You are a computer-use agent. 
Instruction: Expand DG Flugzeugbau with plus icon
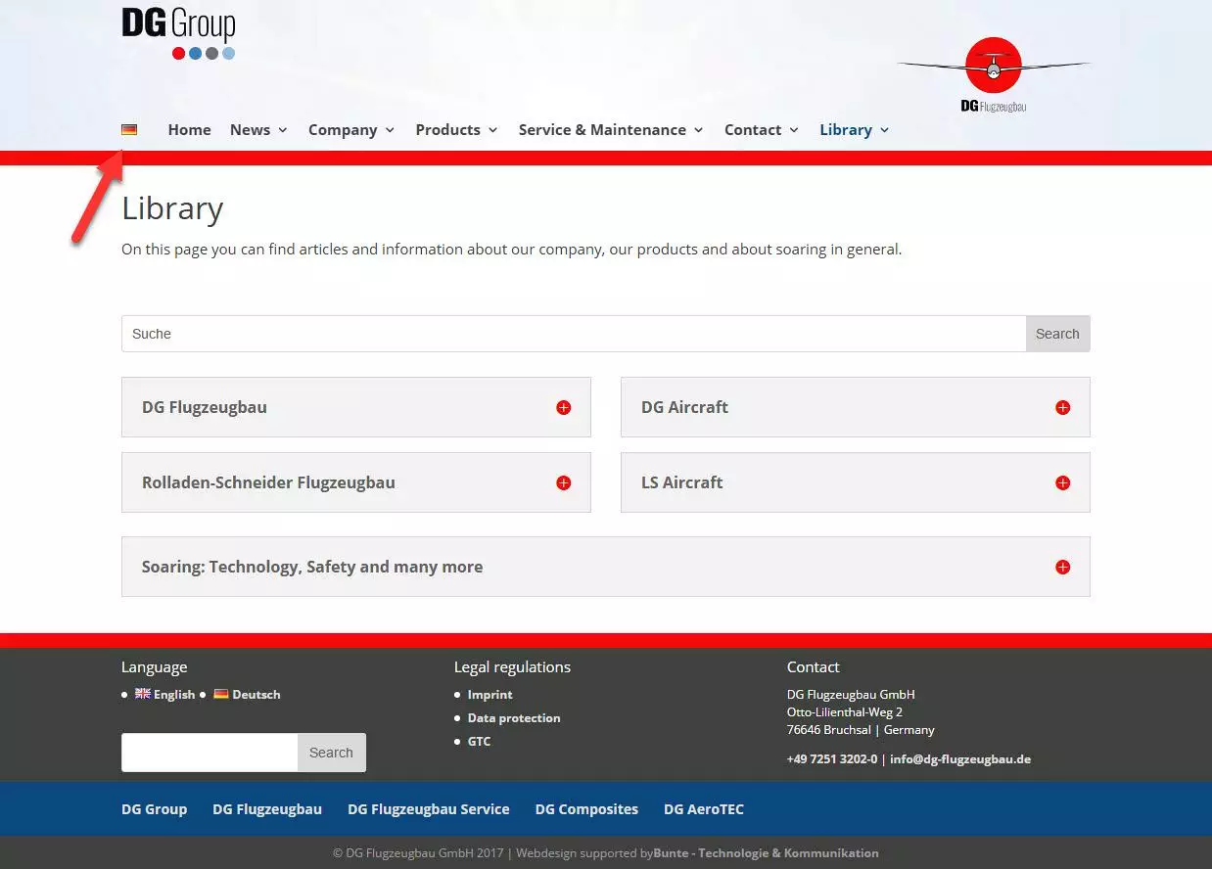pyautogui.click(x=563, y=407)
